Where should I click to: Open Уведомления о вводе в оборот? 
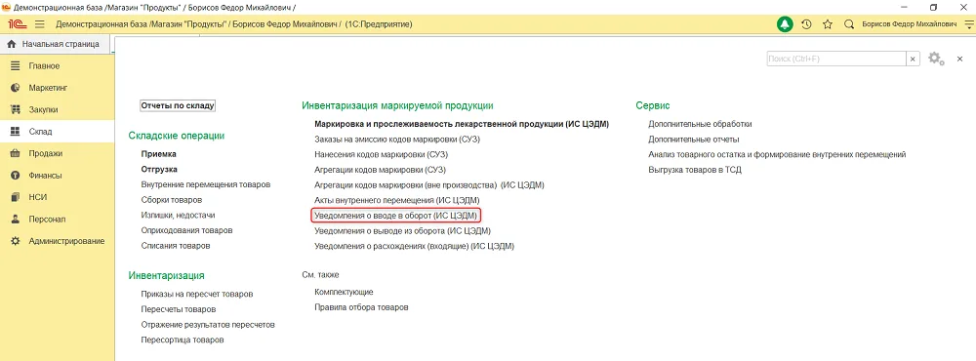(x=397, y=216)
